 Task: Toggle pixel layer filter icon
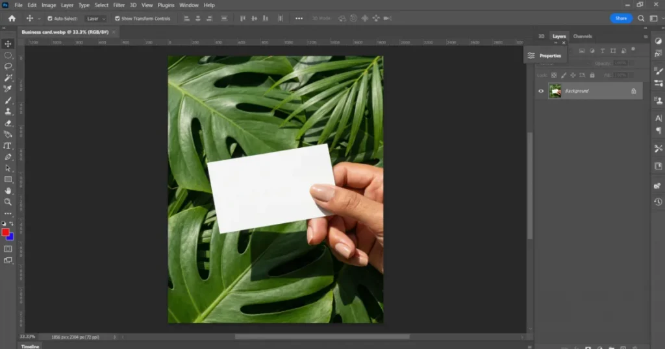pos(582,51)
